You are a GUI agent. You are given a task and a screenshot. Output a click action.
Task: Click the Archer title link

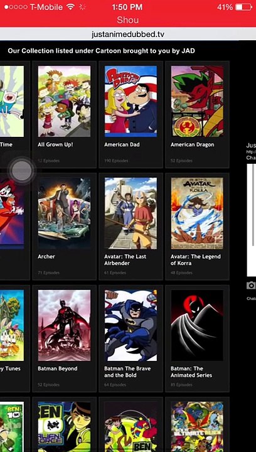coord(46,256)
